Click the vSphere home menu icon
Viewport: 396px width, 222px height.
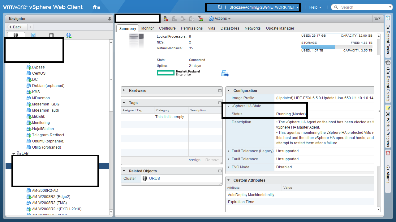[x=97, y=7]
